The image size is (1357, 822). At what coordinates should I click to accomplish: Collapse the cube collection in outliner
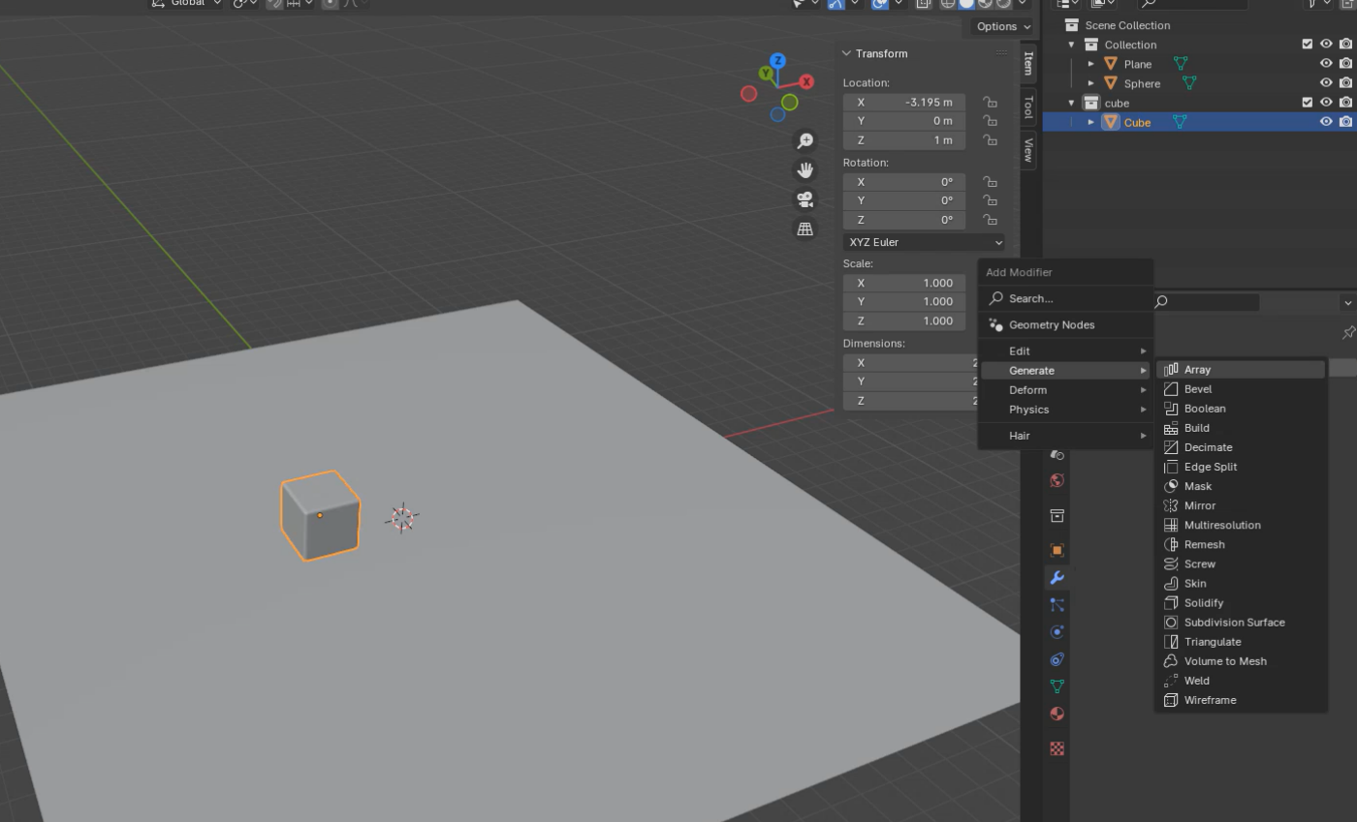(1072, 103)
